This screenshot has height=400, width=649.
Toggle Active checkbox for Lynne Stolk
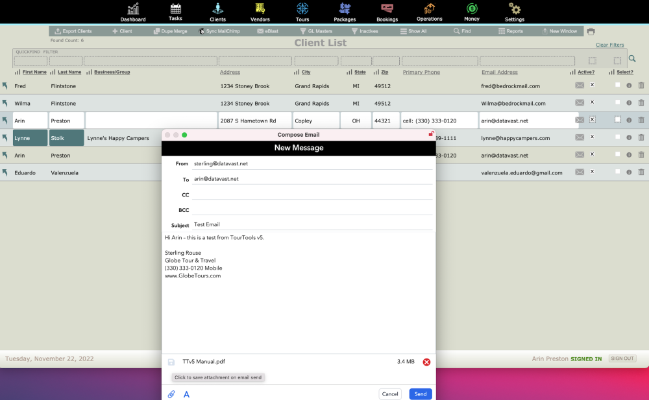pyautogui.click(x=592, y=137)
